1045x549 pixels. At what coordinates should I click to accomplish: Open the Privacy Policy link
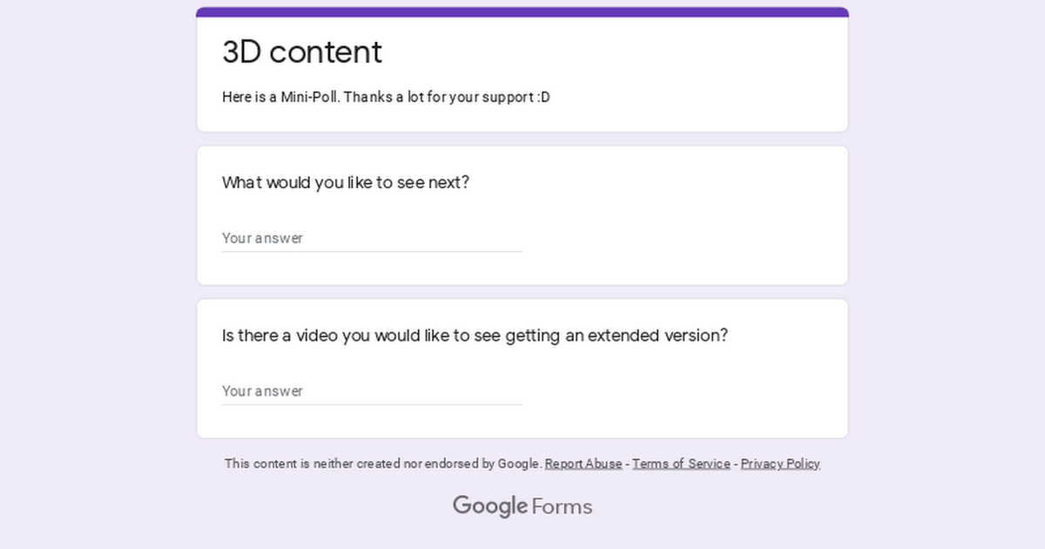tap(780, 464)
